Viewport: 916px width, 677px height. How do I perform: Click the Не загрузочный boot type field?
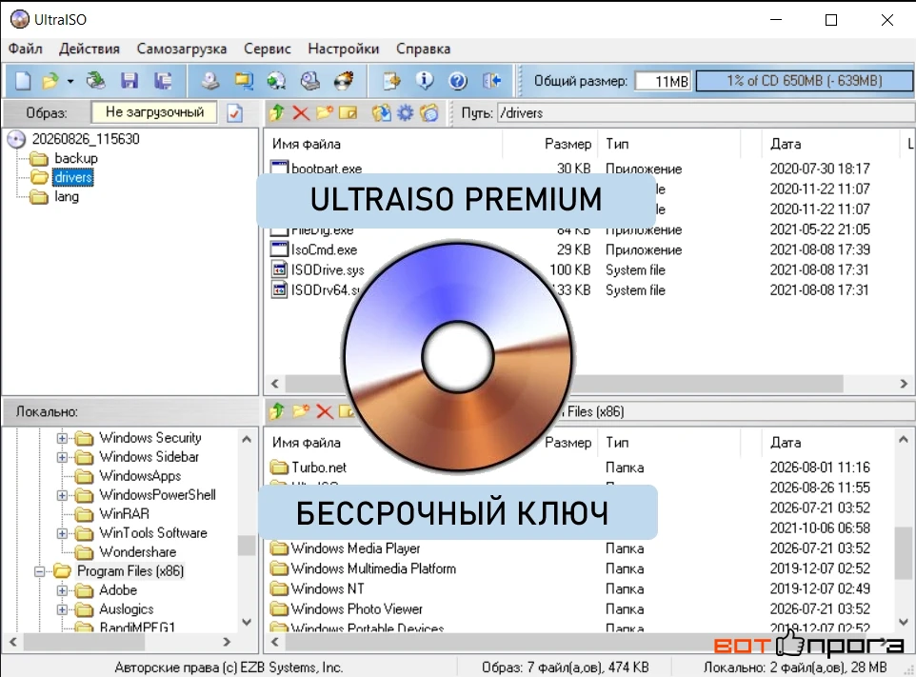pos(154,112)
